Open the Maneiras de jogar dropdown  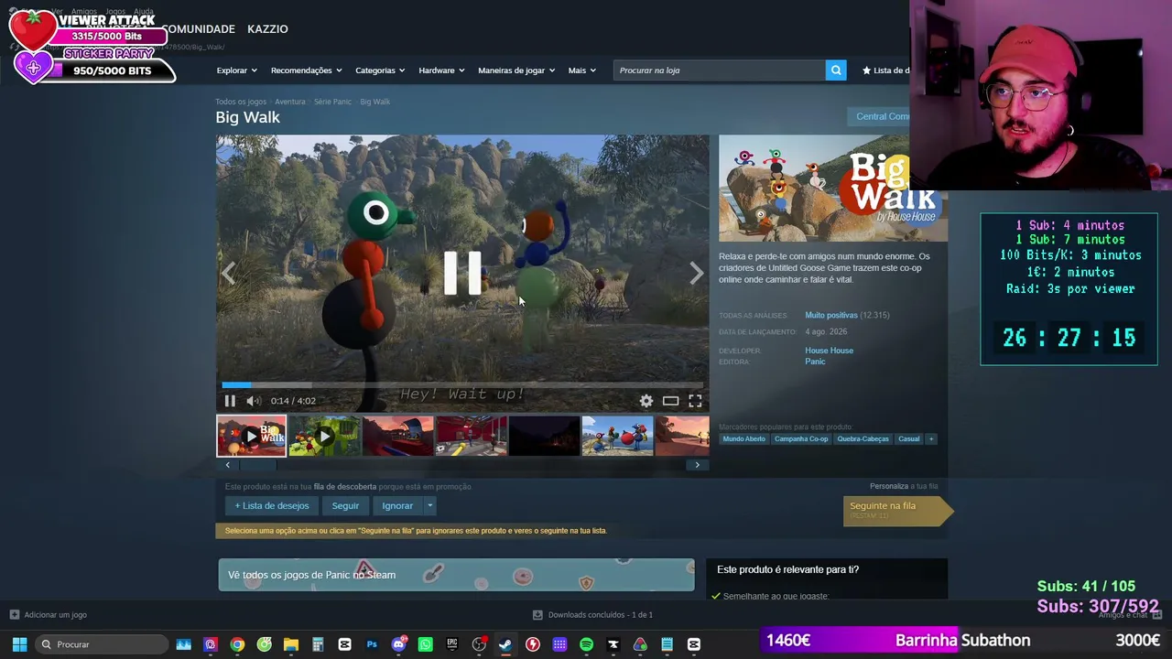click(516, 70)
